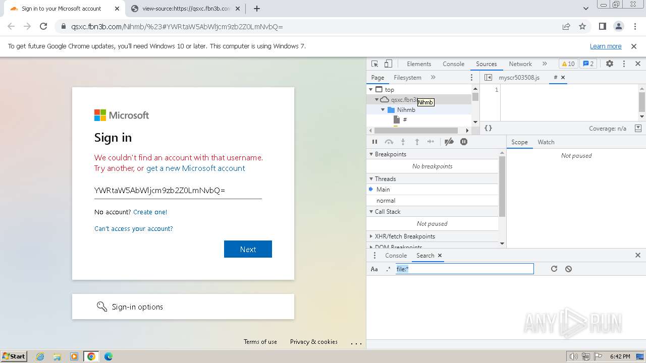Click Learn more update link
Image resolution: width=646 pixels, height=363 pixels.
point(606,46)
